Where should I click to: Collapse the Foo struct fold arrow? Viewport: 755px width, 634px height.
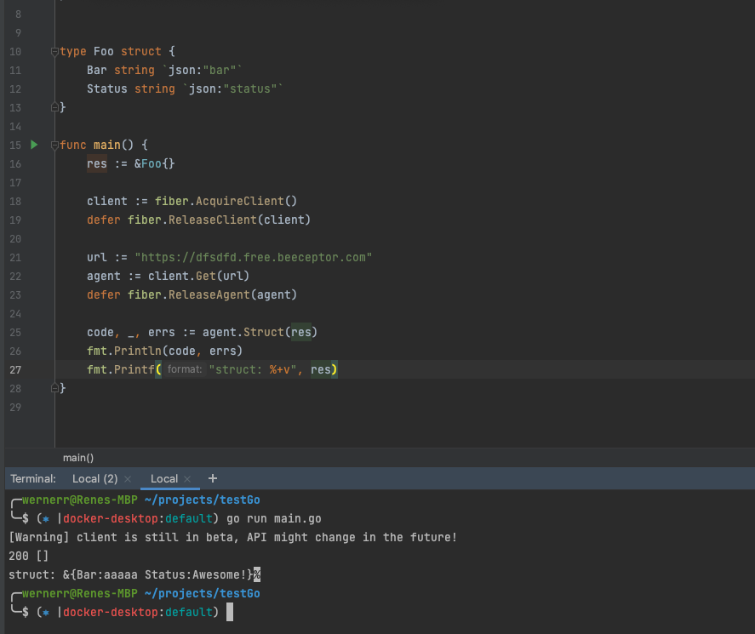click(53, 51)
